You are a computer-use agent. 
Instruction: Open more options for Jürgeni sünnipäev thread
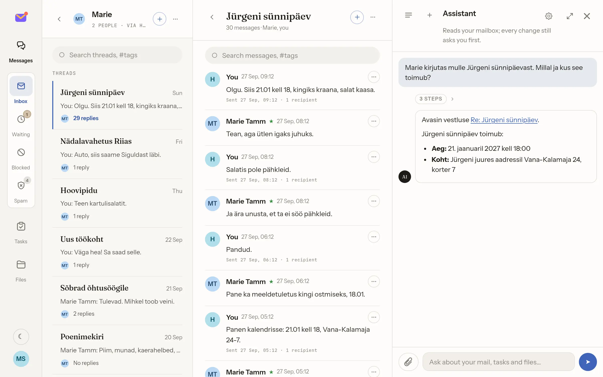[x=373, y=17]
